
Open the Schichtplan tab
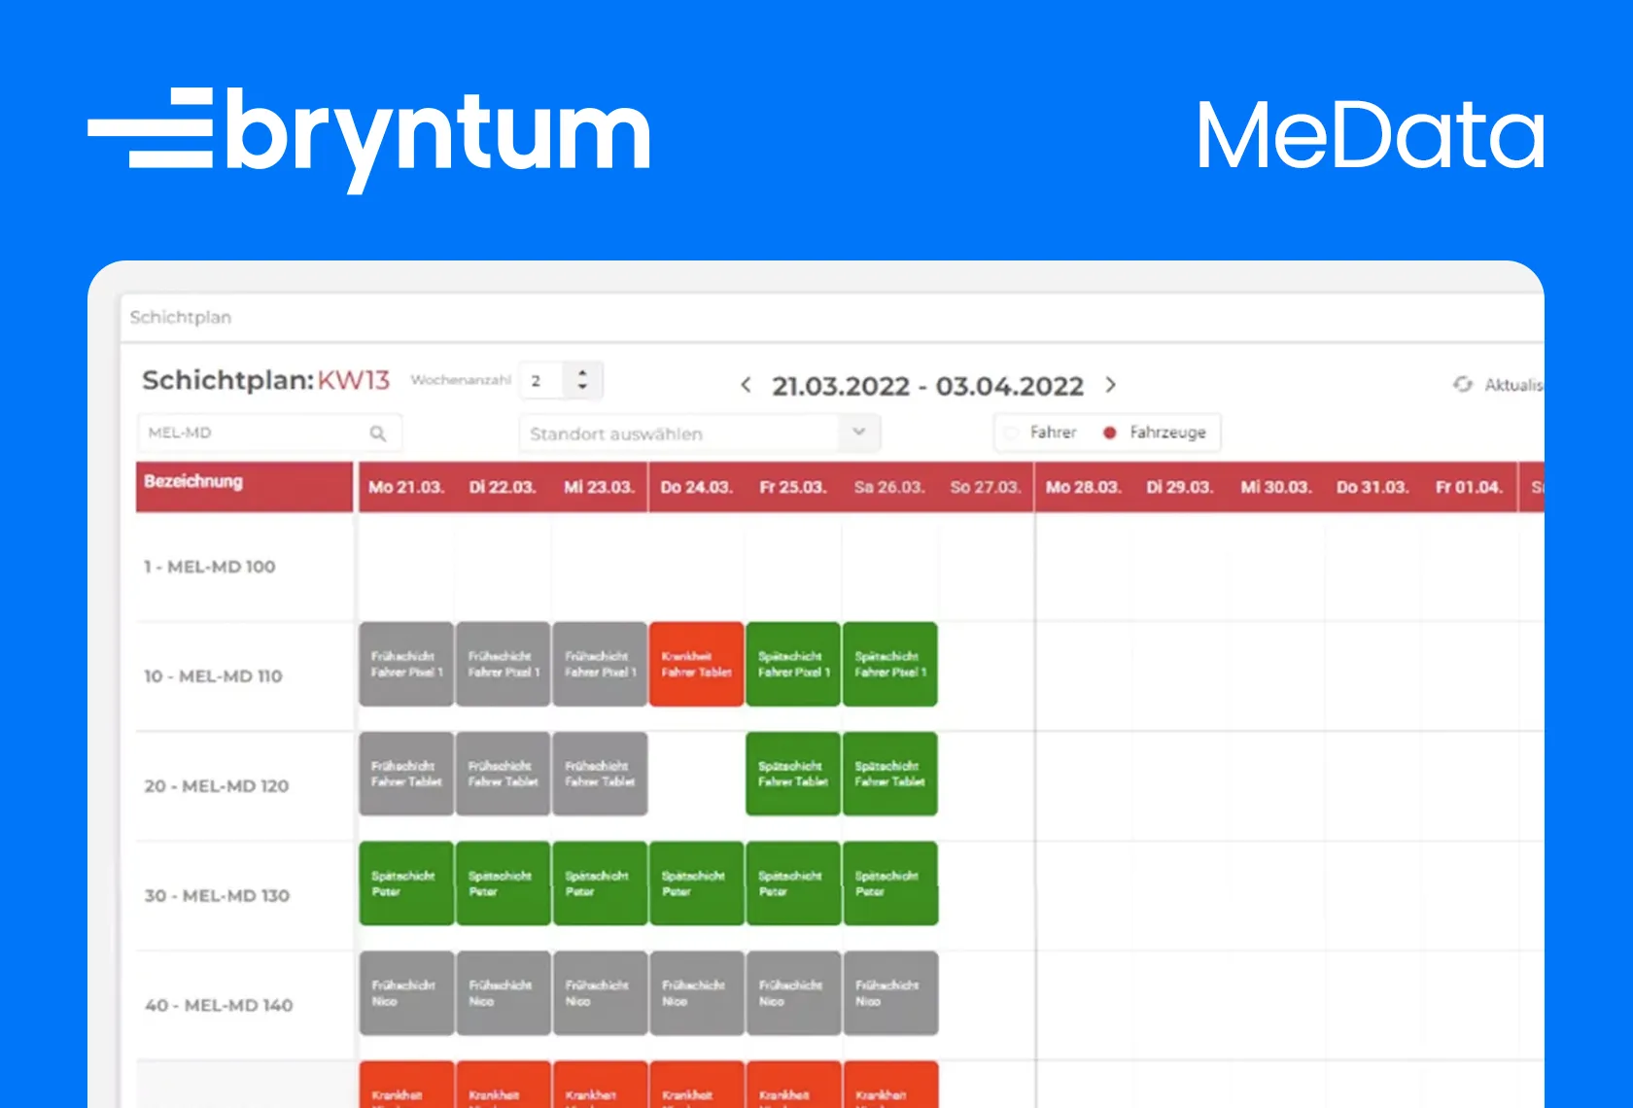tap(181, 317)
